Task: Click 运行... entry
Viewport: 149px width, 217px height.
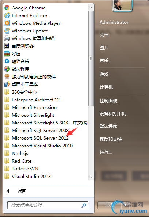Action: pos(106,152)
